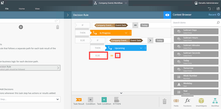The width and height of the screenshot is (221, 109).
Task: Switch to the Company Events Workflow tab
Action: (110, 3)
